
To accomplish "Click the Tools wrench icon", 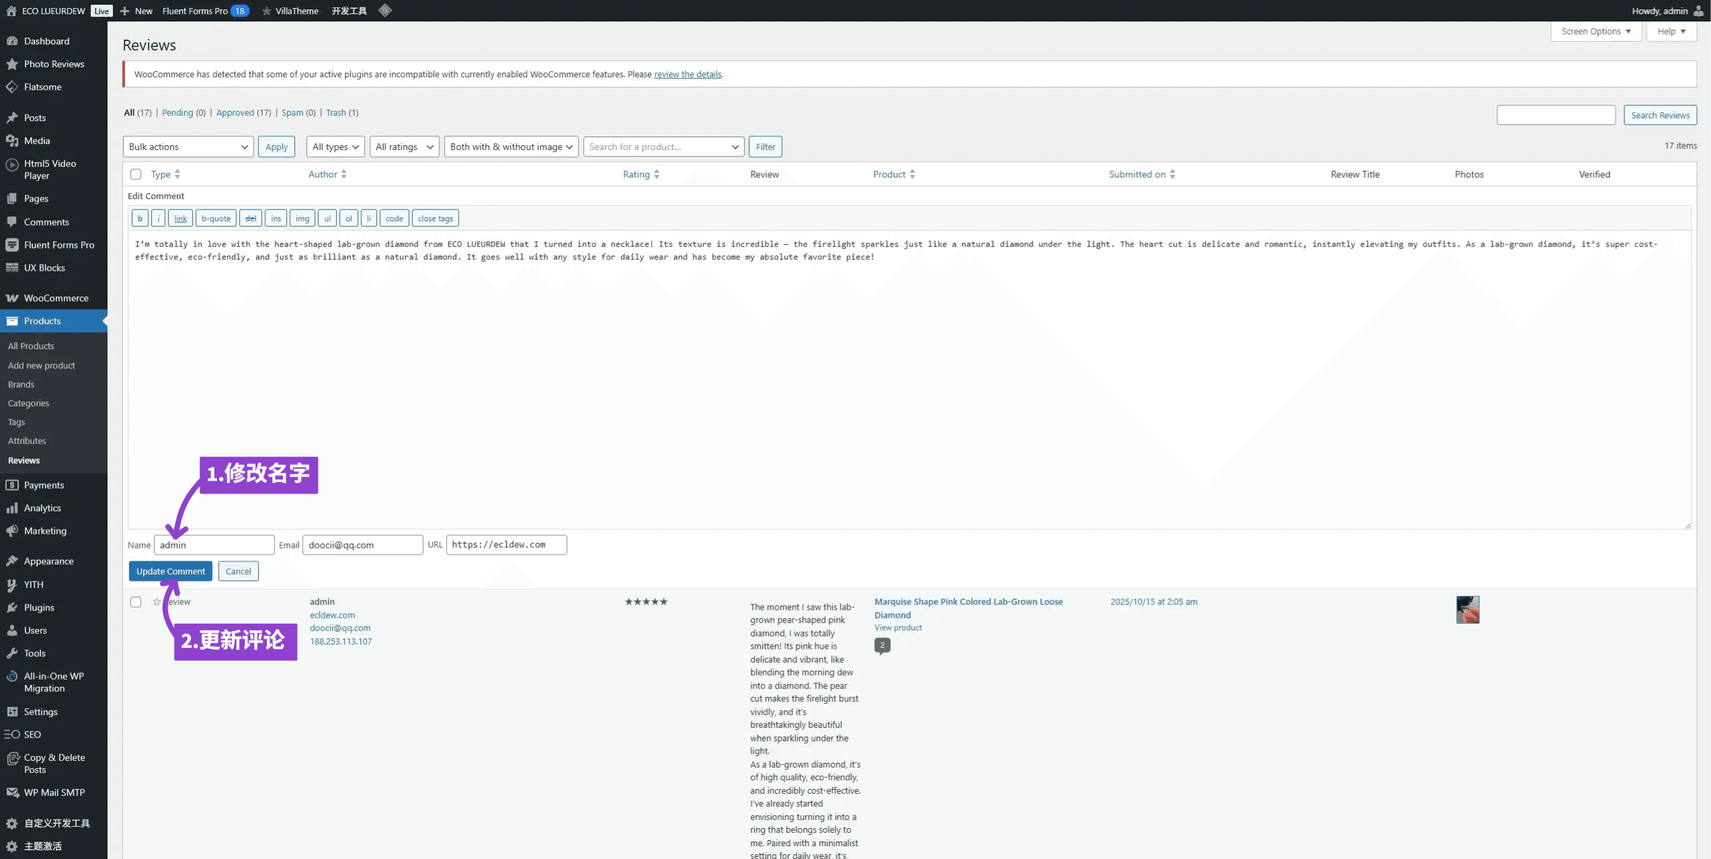I will coord(12,653).
